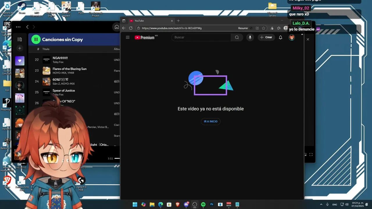Select the Steam desktop shortcut
Image resolution: width=372 pixels, height=209 pixels.
point(22,8)
